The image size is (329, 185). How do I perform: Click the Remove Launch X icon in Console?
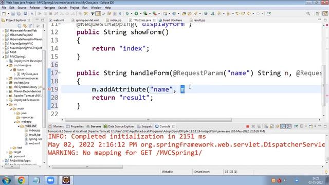[x=253, y=126]
